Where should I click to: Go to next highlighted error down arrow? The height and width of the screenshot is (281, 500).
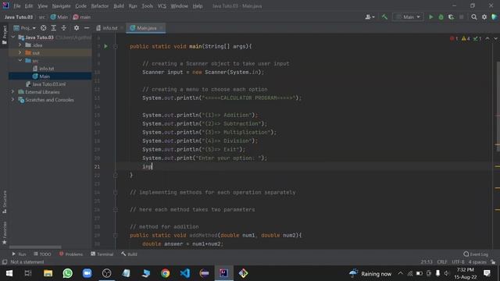pyautogui.click(x=495, y=38)
